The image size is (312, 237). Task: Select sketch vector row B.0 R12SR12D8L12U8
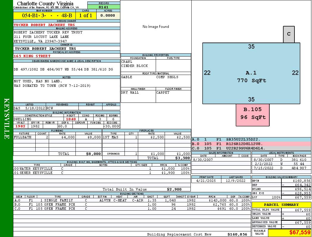coord(251,144)
